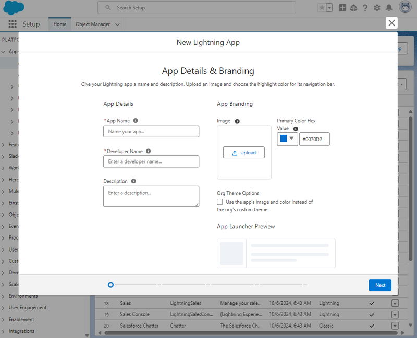Screen dimensions: 417x338
Task: Open the App Launcher grid icon
Action: pyautogui.click(x=12, y=24)
